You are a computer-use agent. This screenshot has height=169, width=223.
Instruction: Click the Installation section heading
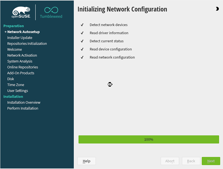(13, 96)
